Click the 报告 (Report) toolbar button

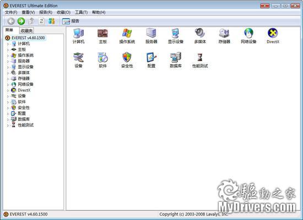tap(71, 21)
